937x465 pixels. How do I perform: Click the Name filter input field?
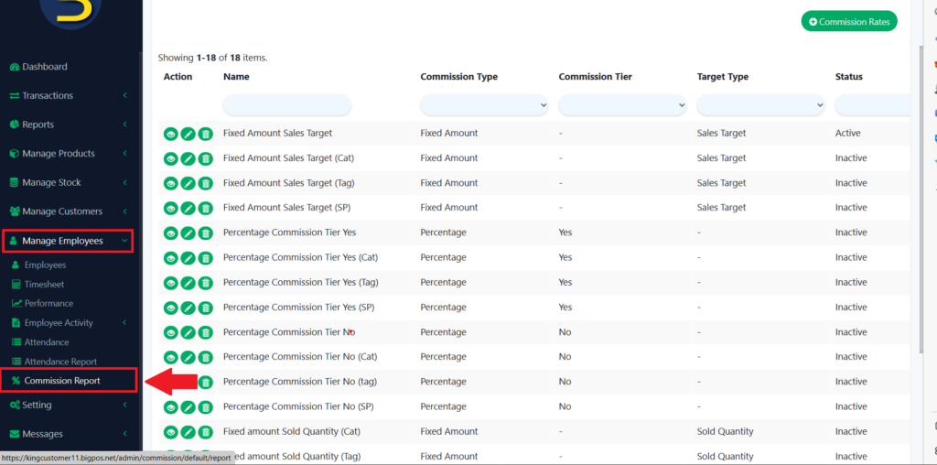pos(286,105)
